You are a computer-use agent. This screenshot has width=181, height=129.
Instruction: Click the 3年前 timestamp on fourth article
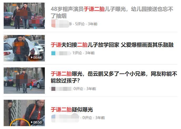point(100,118)
